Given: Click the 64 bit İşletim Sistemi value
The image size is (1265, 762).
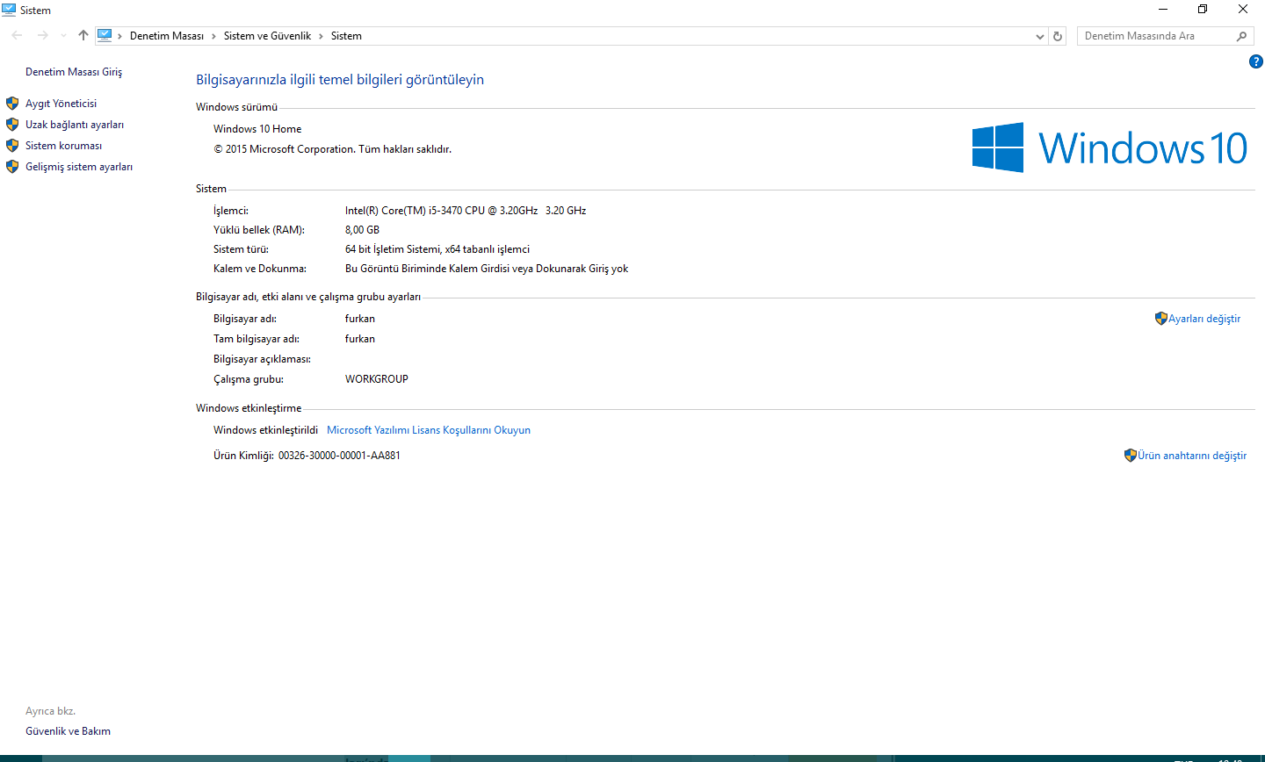Looking at the screenshot, I should (x=437, y=249).
